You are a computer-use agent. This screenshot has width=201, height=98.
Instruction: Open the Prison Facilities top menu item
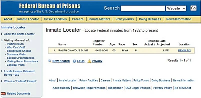(x=55, y=19)
